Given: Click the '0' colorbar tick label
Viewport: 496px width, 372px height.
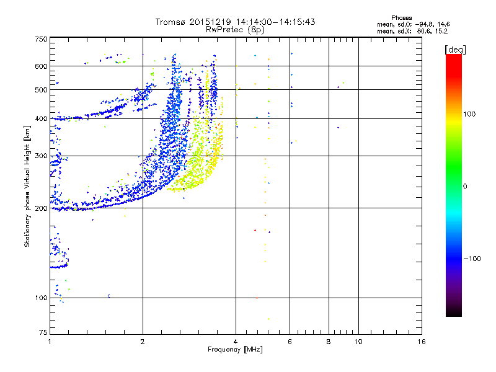Looking at the screenshot, I should coord(465,187).
